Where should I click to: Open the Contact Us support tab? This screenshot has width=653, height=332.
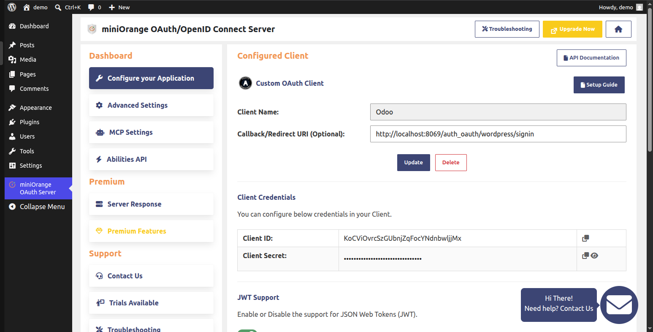[x=151, y=276]
